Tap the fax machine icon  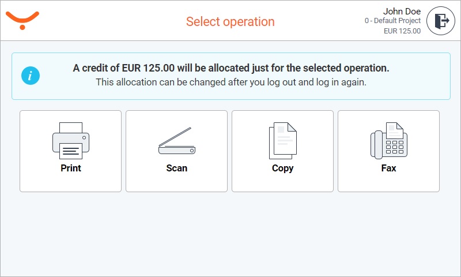(388, 140)
